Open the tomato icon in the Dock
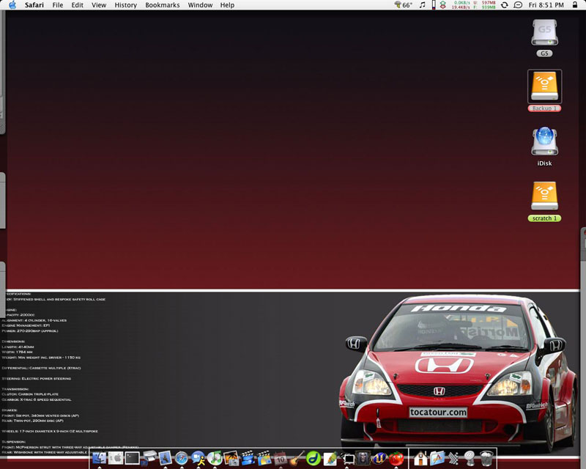The height and width of the screenshot is (469, 586). [x=396, y=458]
